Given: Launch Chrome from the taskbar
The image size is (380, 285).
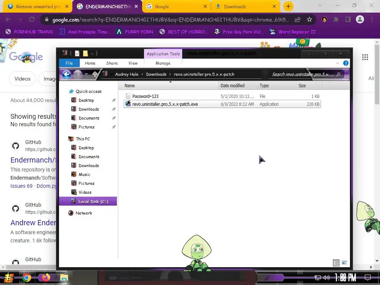Looking at the screenshot, I should point(27,278).
